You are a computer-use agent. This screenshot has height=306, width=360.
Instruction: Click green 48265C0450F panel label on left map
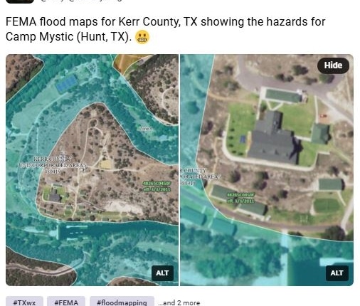[x=157, y=186]
